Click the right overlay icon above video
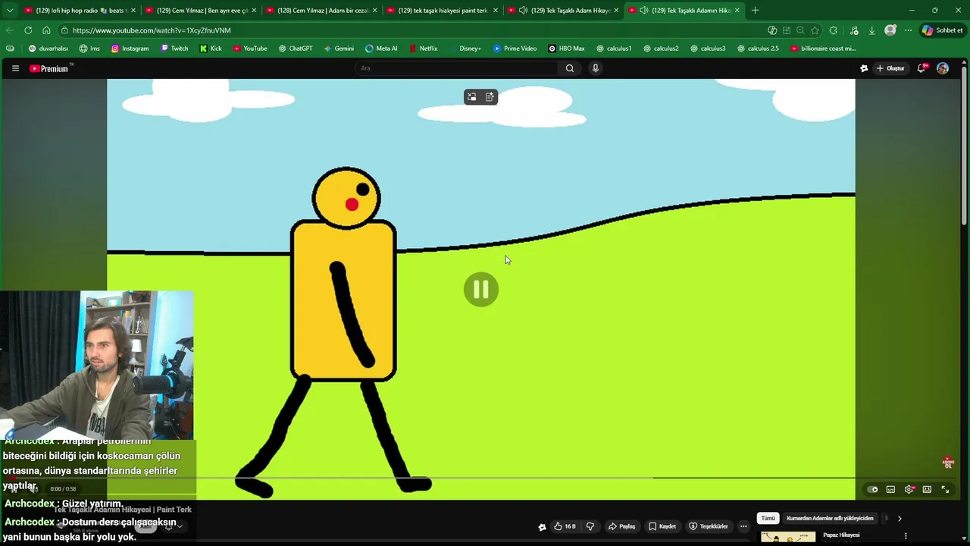The image size is (970, 546). 490,97
